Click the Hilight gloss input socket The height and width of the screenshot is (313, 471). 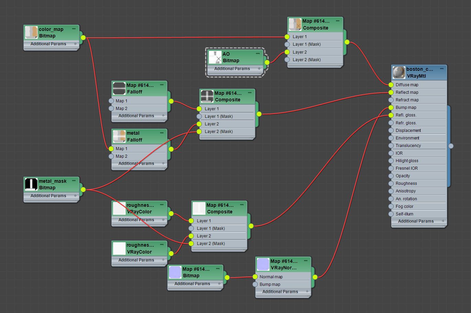coord(391,161)
